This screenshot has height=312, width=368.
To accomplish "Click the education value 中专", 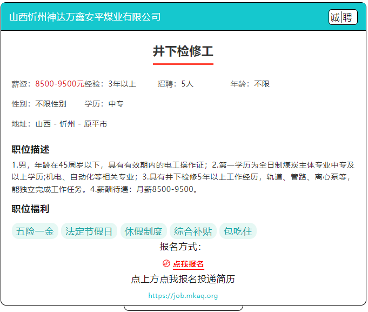I will [116, 104].
